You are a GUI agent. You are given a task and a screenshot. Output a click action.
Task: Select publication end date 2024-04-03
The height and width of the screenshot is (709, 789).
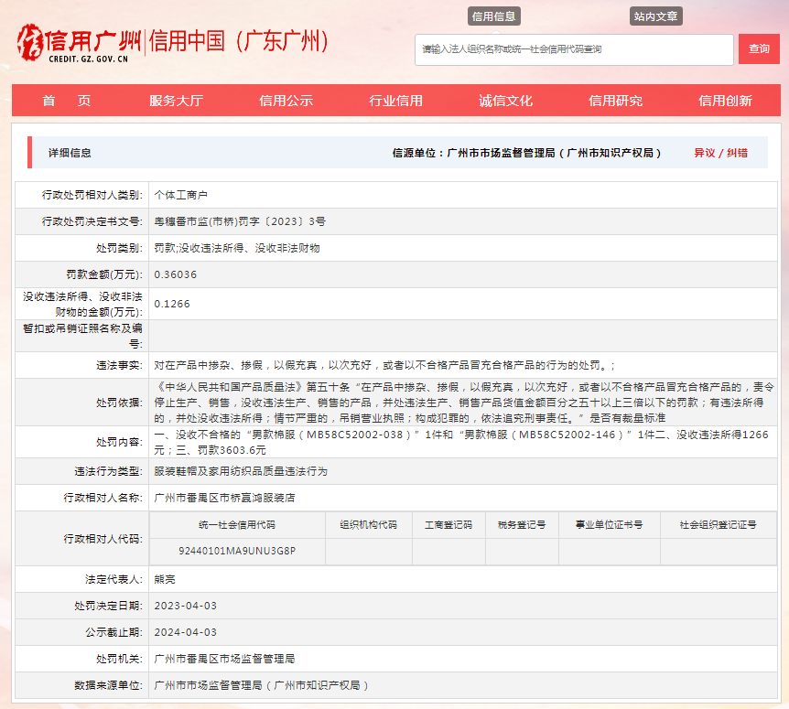click(x=185, y=632)
